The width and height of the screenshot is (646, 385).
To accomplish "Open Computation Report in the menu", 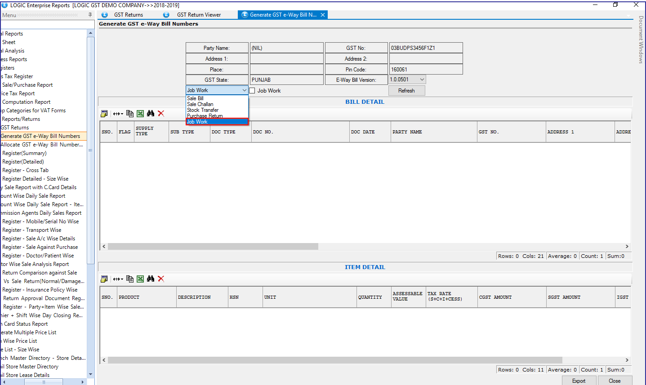I will (26, 102).
